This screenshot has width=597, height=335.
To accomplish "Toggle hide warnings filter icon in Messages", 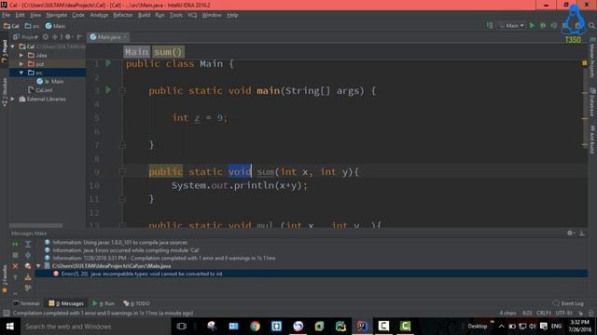I will tap(28, 266).
